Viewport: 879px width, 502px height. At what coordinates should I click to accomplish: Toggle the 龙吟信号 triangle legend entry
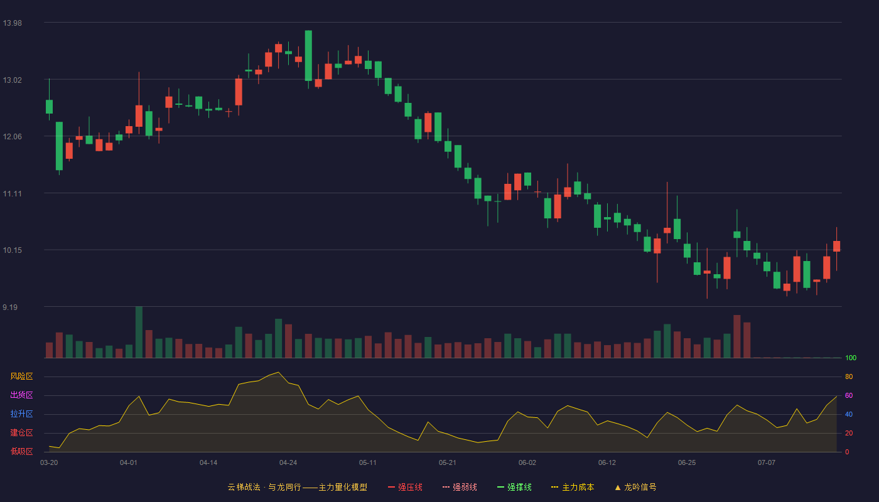635,487
